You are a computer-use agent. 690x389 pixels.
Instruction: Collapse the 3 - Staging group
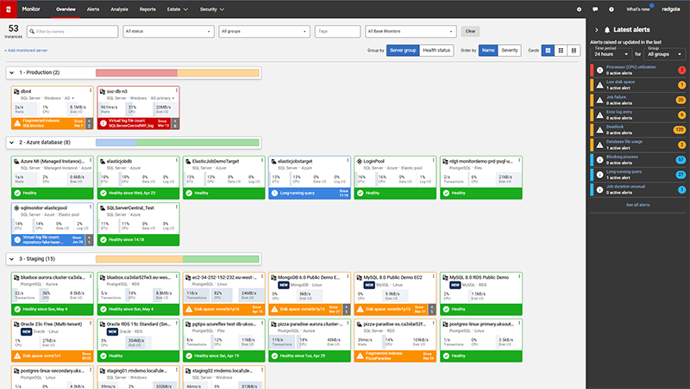click(12, 259)
